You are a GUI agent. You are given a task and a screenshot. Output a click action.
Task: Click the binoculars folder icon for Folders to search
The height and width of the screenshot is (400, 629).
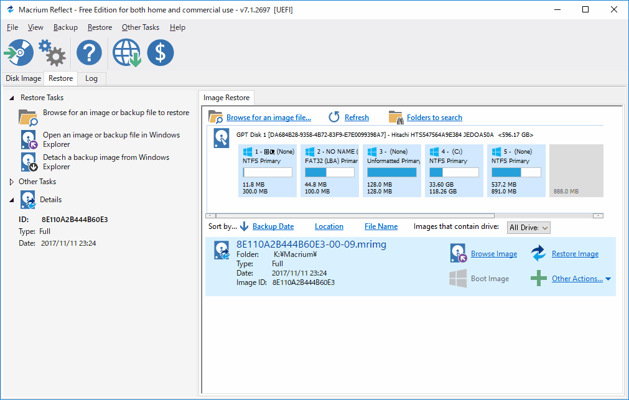click(396, 117)
